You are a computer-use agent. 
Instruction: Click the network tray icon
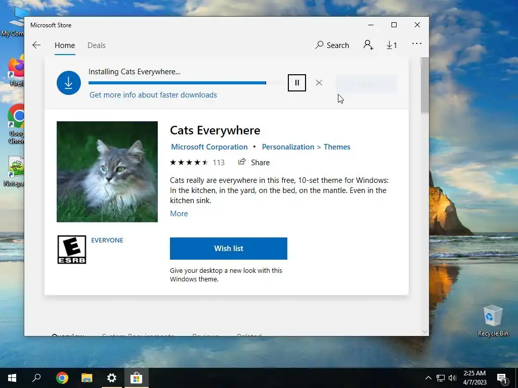(441, 378)
